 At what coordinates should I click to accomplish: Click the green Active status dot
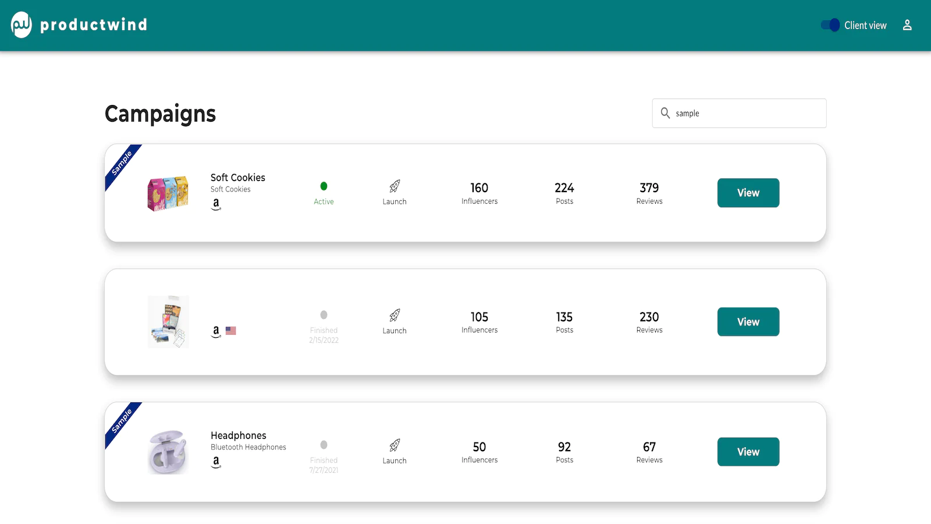tap(324, 186)
